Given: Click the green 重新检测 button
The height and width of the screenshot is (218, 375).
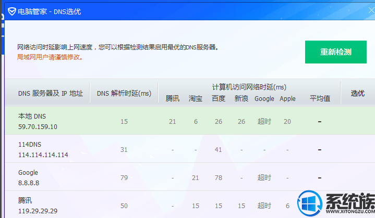Looking at the screenshot, I should pyautogui.click(x=335, y=52).
